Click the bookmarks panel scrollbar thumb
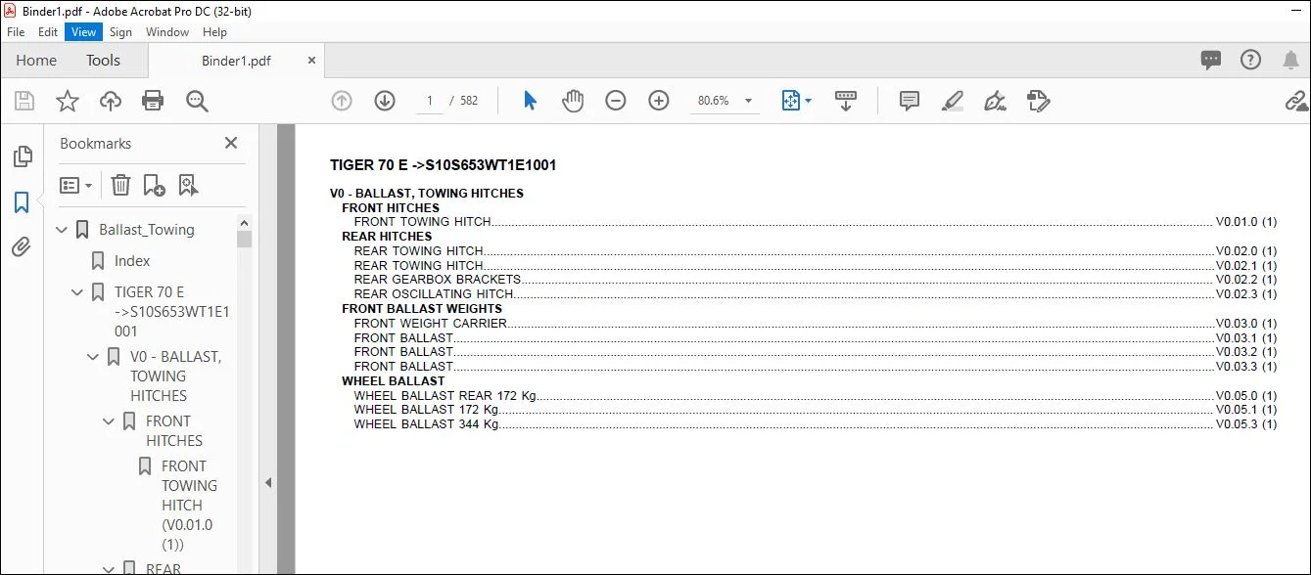 [245, 239]
